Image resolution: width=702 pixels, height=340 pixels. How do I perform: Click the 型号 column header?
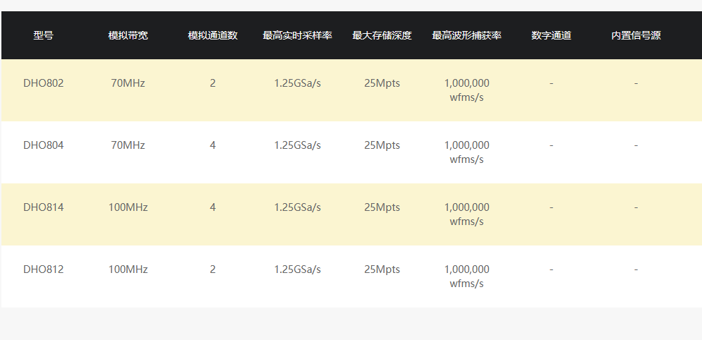[x=44, y=35]
